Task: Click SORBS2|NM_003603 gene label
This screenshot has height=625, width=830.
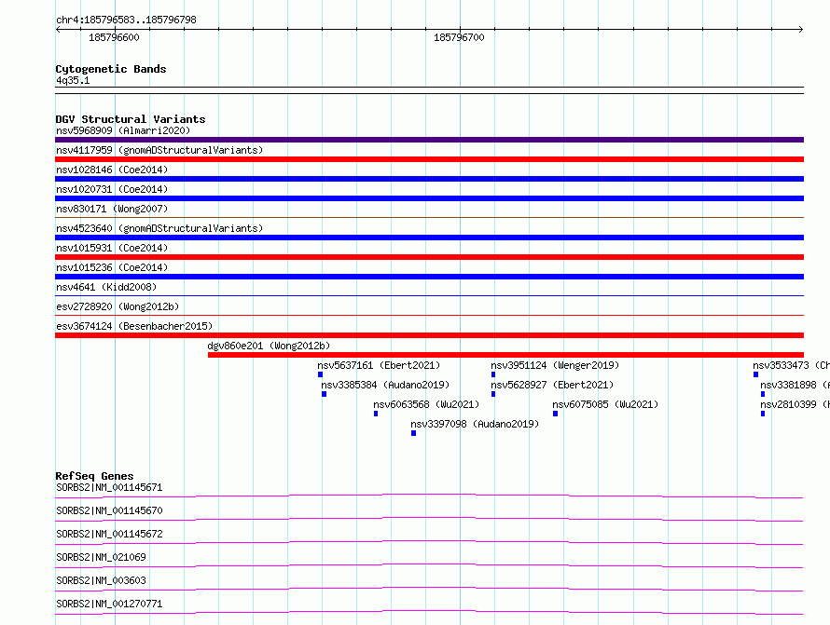Action: [x=101, y=580]
